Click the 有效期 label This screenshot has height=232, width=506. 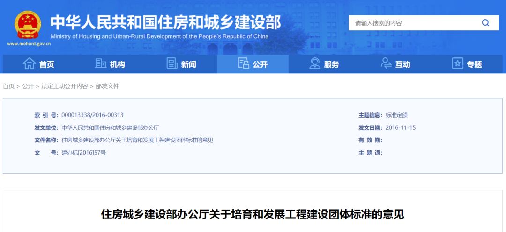pyautogui.click(x=371, y=140)
